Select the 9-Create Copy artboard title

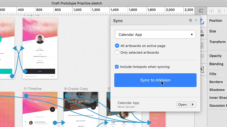[x=76, y=88]
